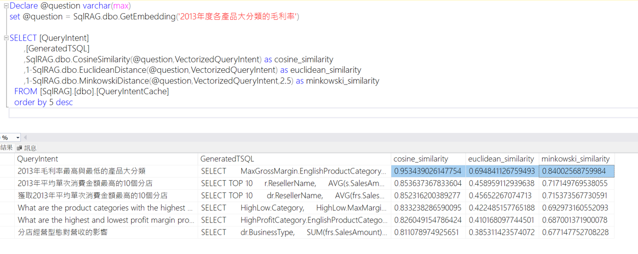Image resolution: width=638 pixels, height=254 pixels.
Task: Select euclidean value 0.45652267074713
Action: coord(502,195)
